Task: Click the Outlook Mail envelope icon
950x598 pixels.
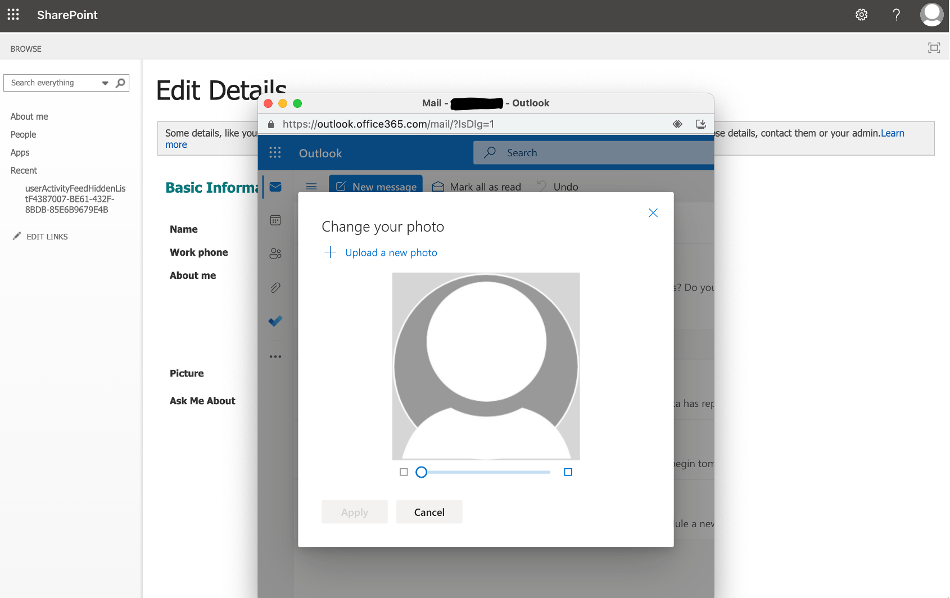Action: (x=275, y=187)
